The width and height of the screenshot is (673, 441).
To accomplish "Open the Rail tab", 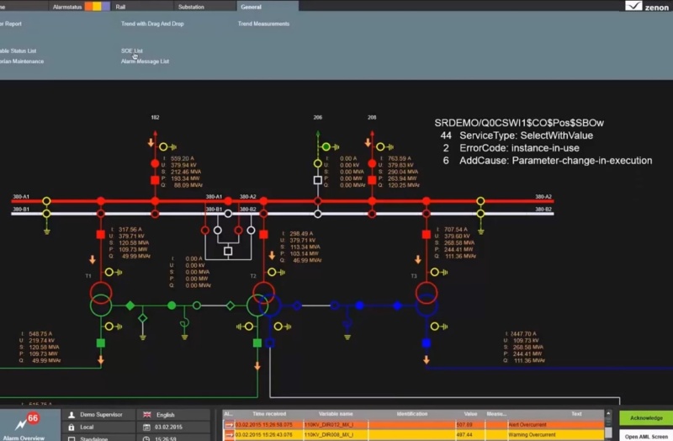I will pyautogui.click(x=120, y=6).
